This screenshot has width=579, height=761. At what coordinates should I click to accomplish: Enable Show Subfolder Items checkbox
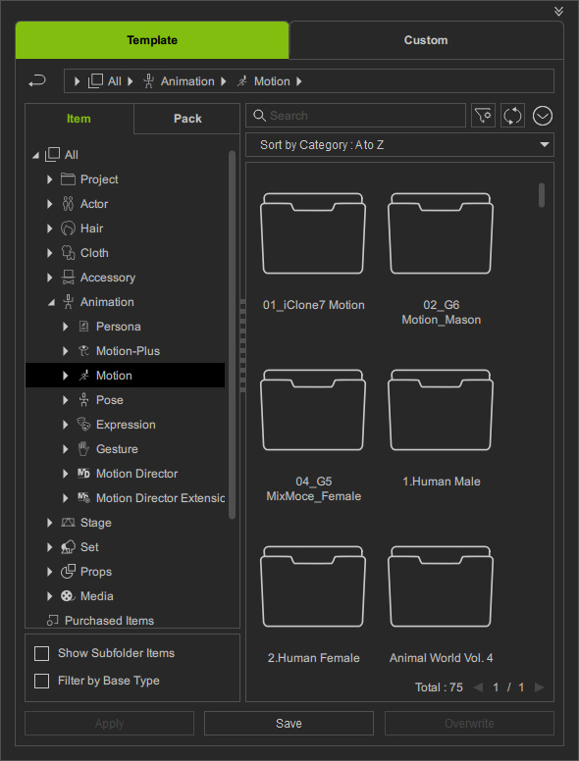(x=42, y=653)
